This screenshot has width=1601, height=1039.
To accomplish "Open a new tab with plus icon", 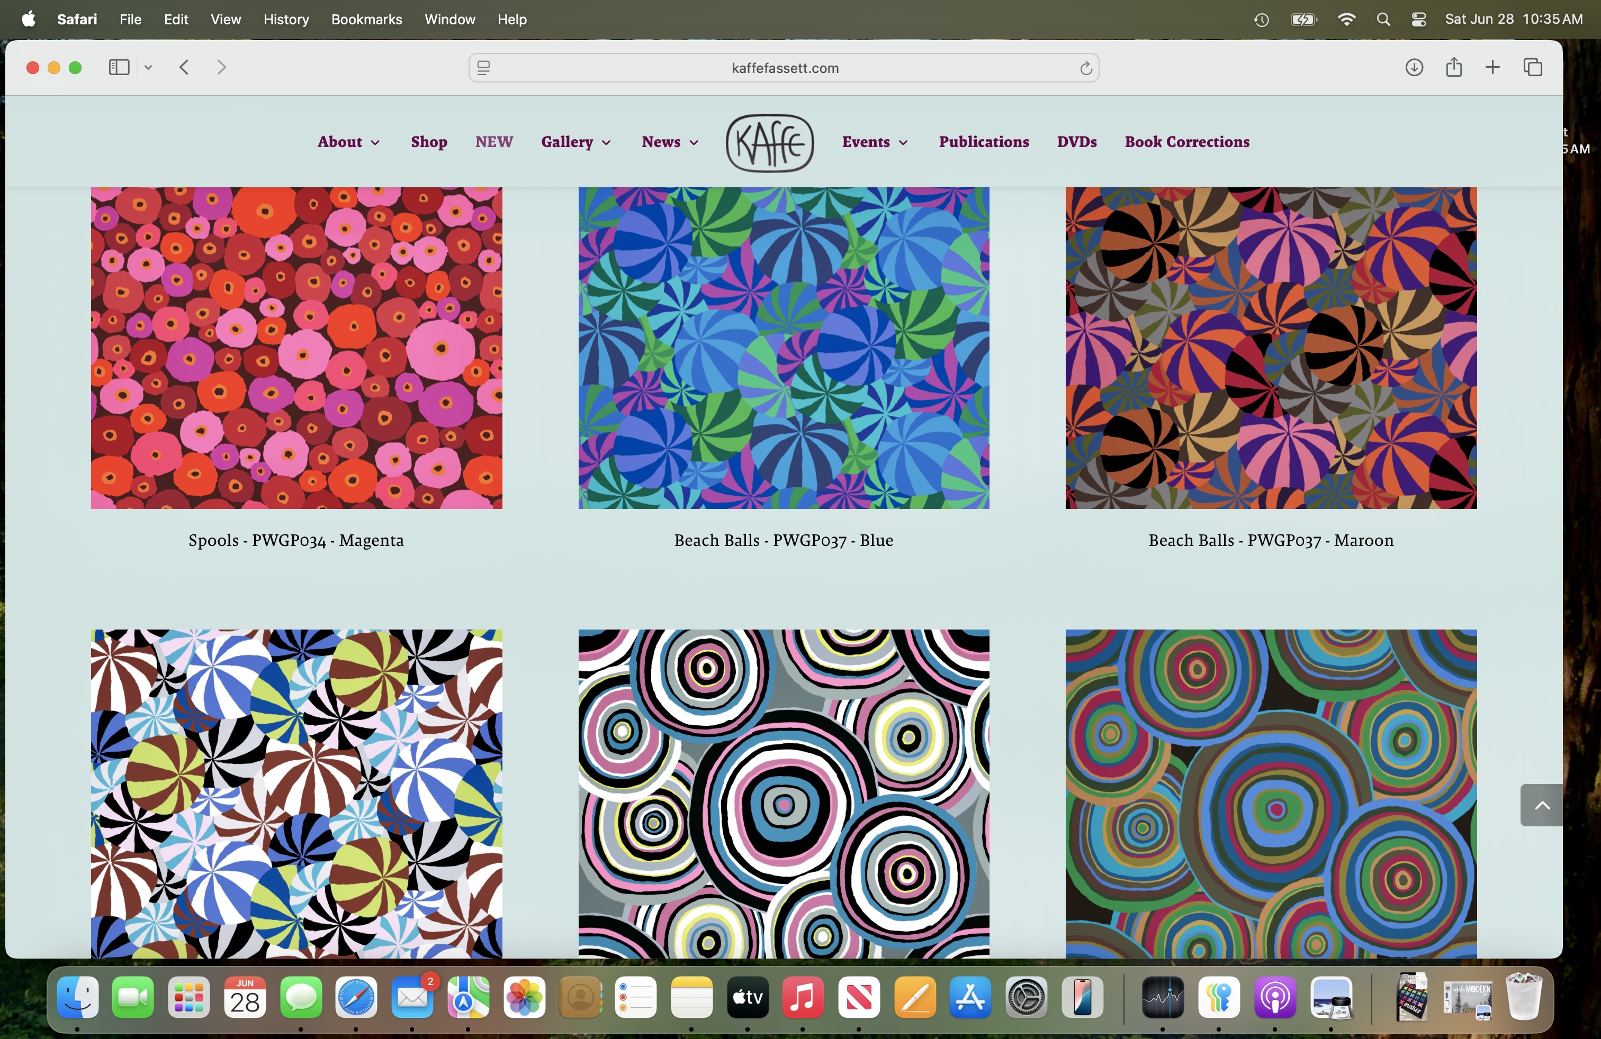I will 1492,67.
